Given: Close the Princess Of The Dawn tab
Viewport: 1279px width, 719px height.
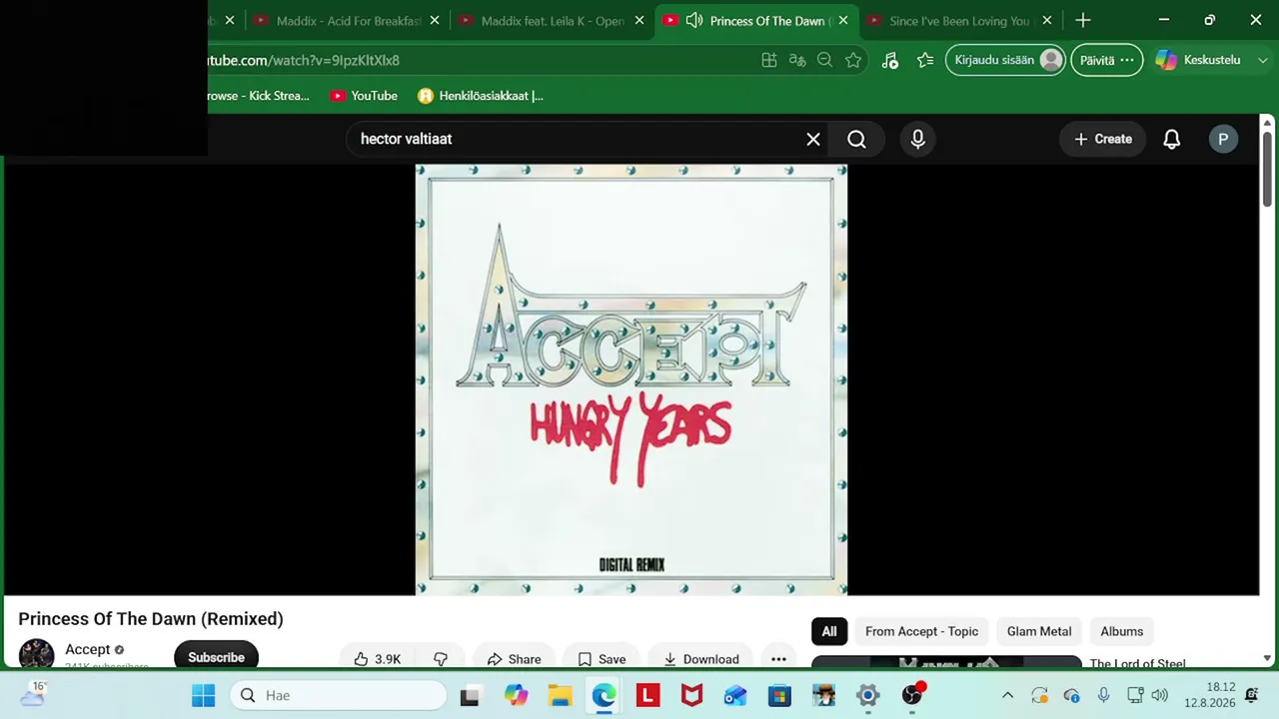Looking at the screenshot, I should pyautogui.click(x=843, y=20).
